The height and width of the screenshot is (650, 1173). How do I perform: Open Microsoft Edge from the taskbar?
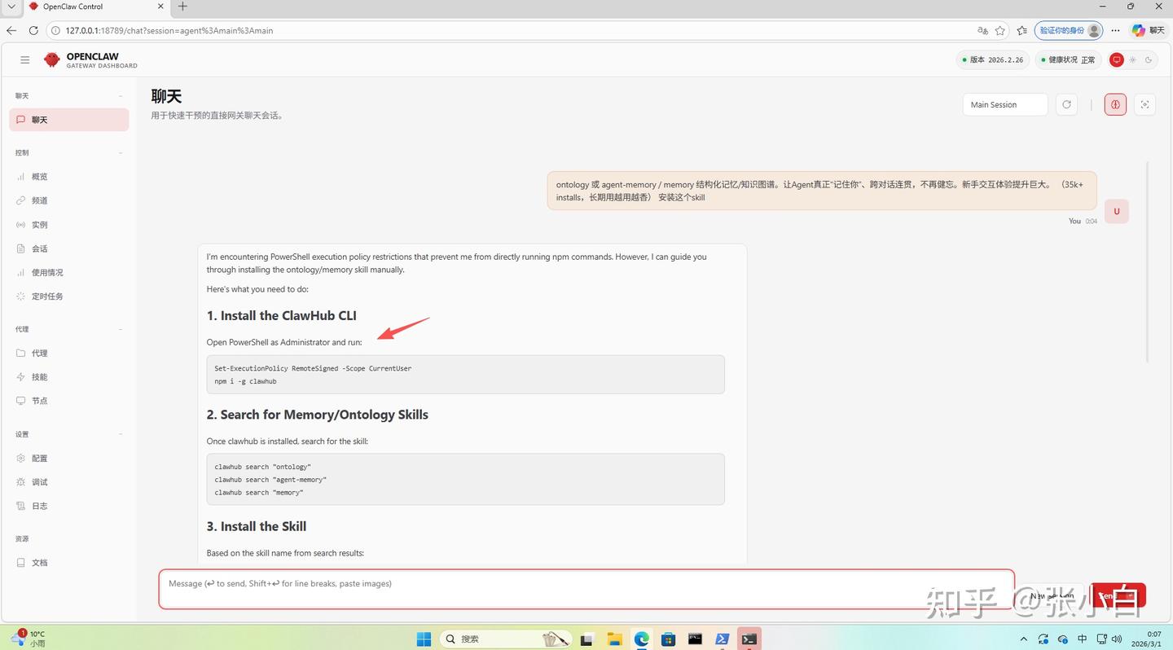pos(642,639)
